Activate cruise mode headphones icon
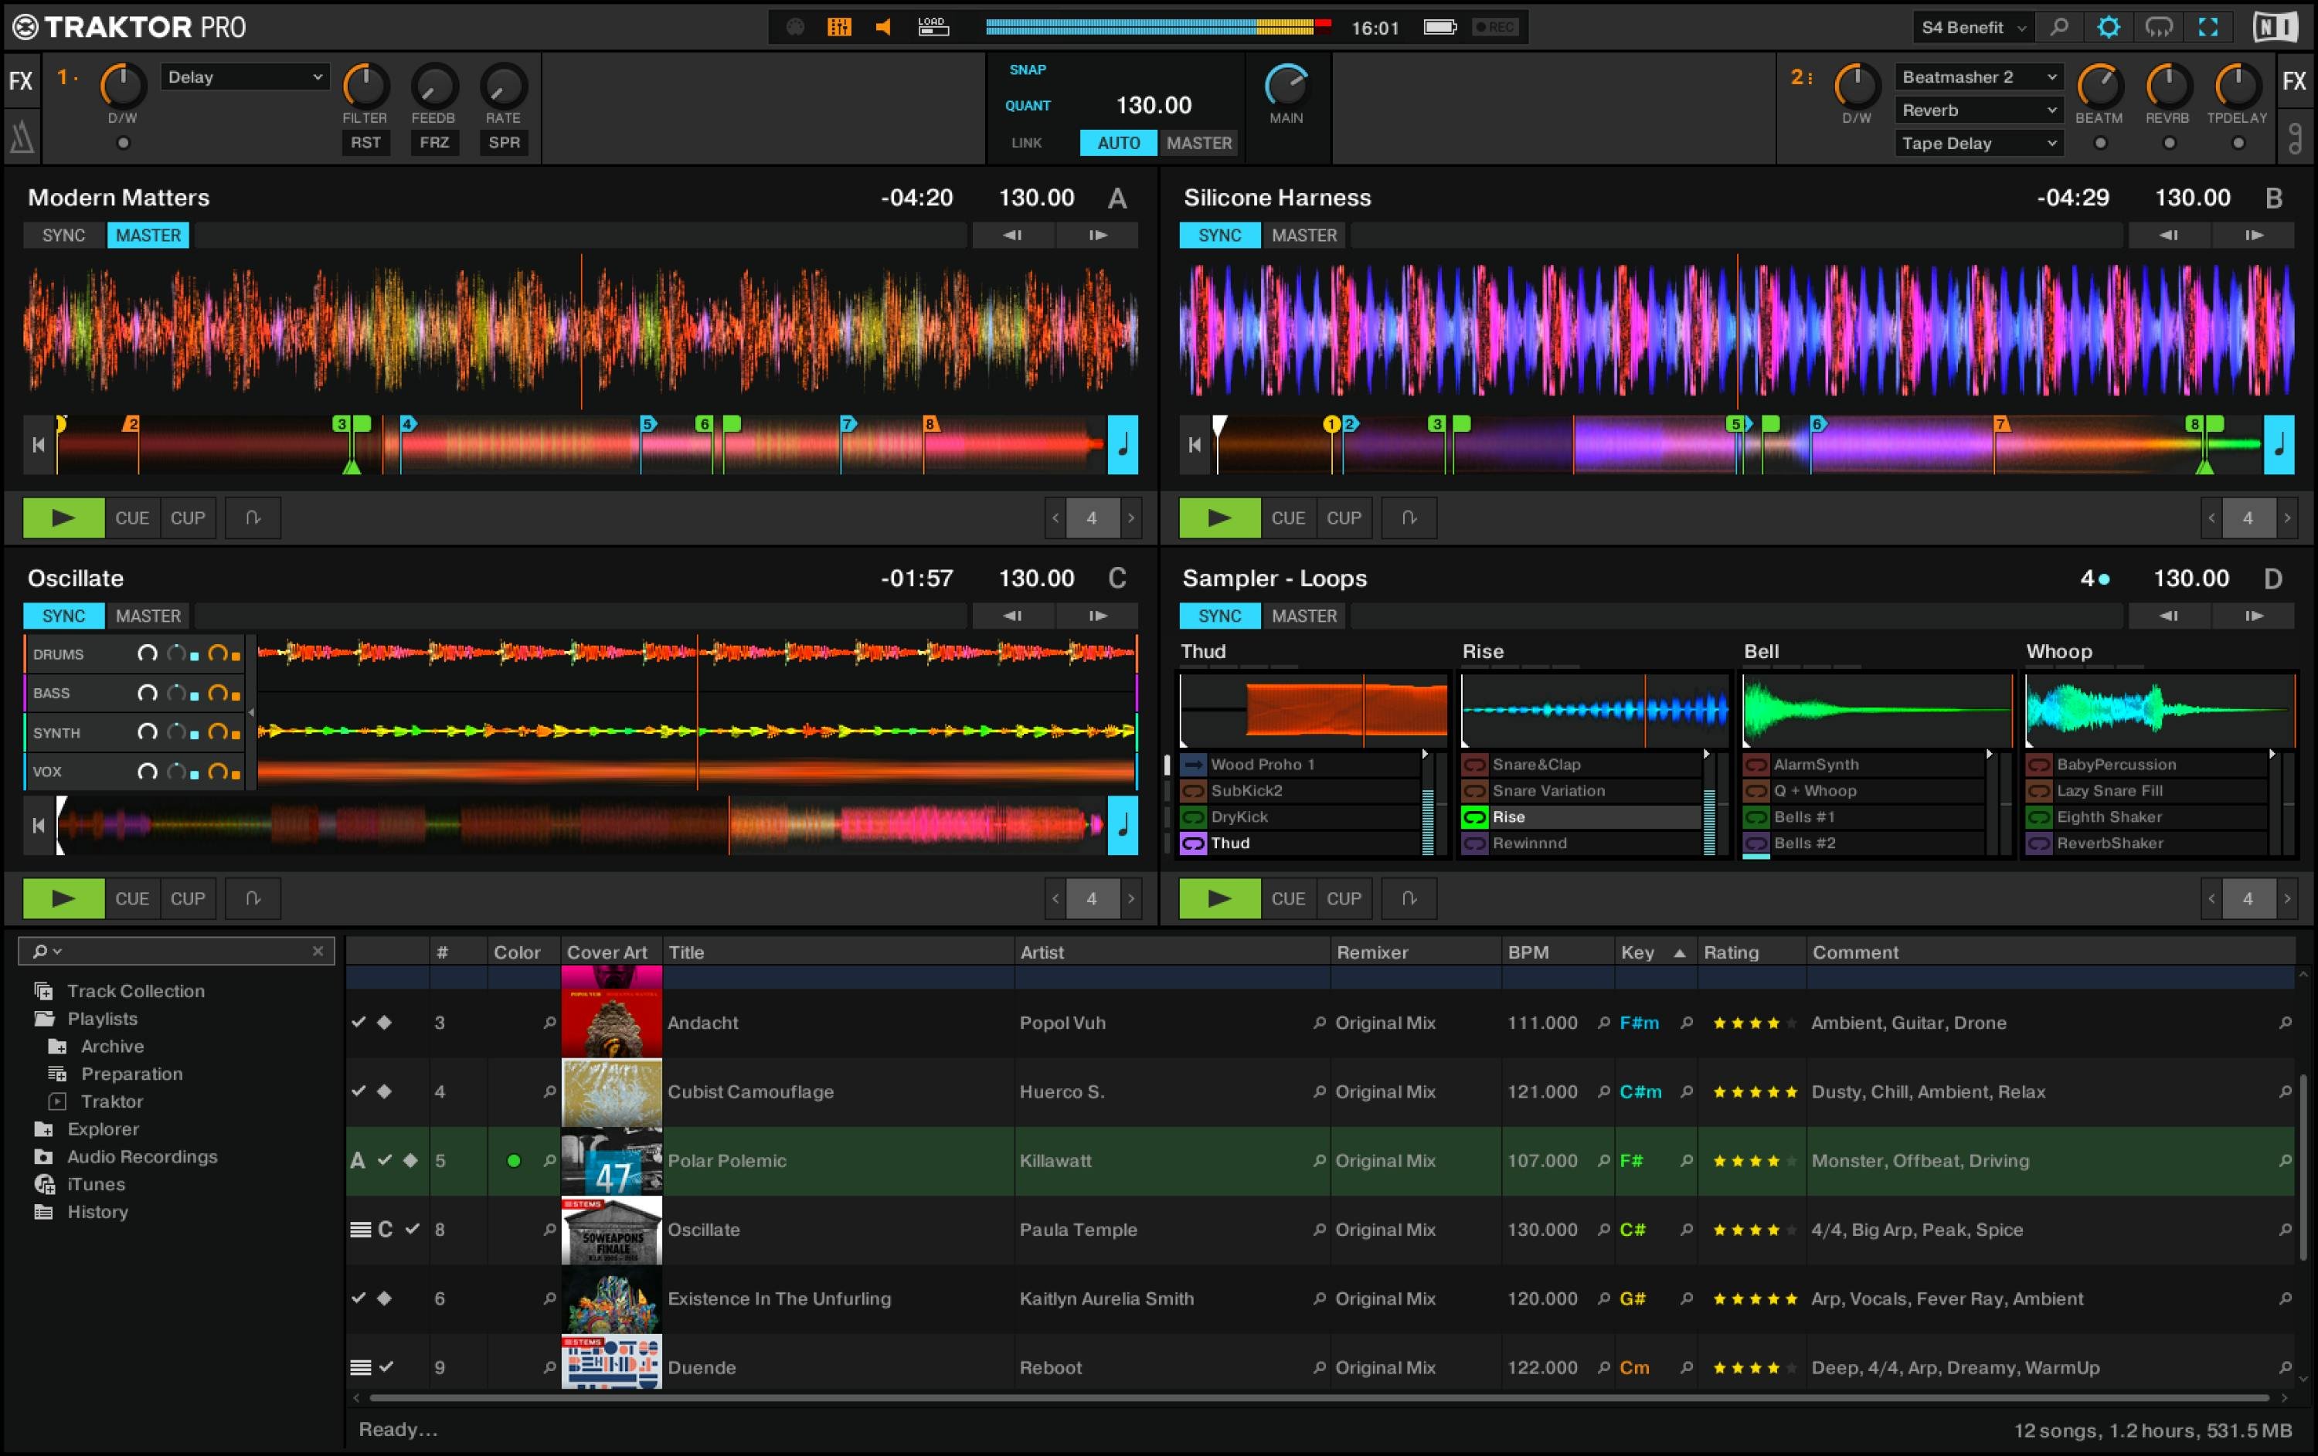The height and width of the screenshot is (1456, 2318). tap(2158, 27)
